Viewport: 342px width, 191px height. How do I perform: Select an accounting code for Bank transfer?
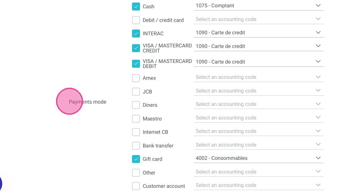pos(259,145)
